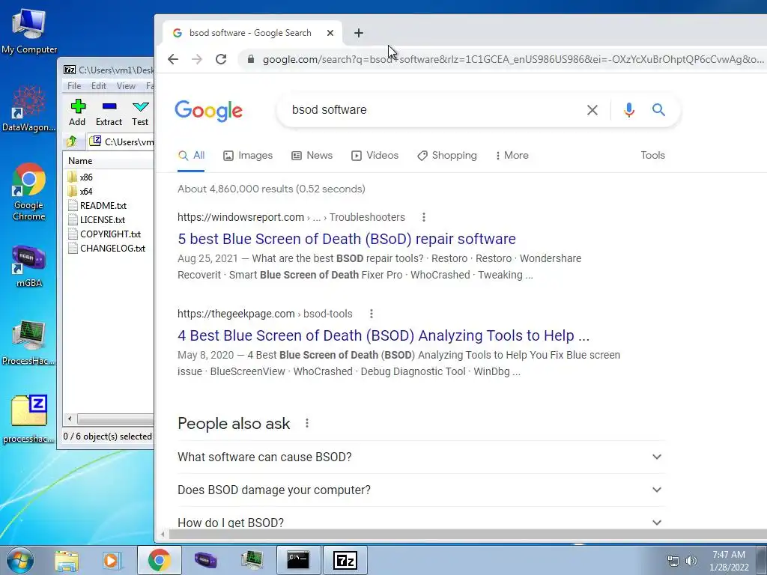Clear the search box with X
This screenshot has width=767, height=575.
click(592, 110)
